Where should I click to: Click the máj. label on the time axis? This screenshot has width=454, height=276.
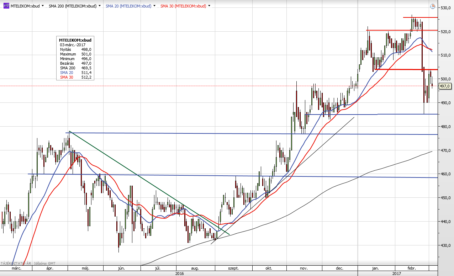85,269
